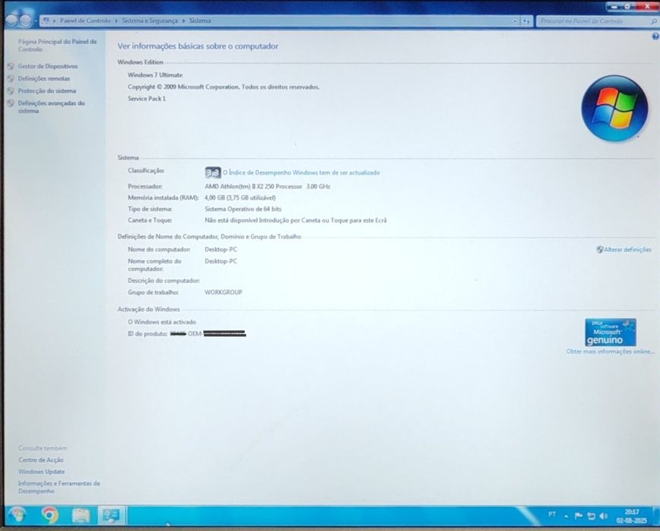The height and width of the screenshot is (531, 660).
Task: Select Sistema e Segurança in breadcrumb
Action: (150, 21)
